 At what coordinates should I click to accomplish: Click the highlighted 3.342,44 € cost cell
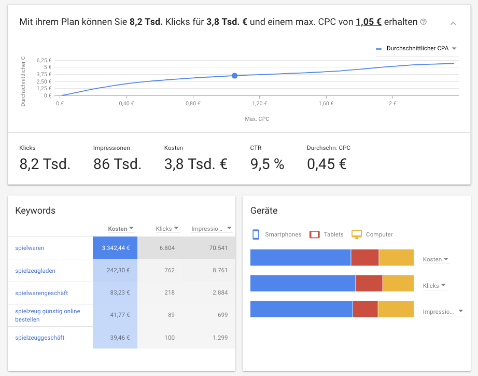pyautogui.click(x=115, y=248)
